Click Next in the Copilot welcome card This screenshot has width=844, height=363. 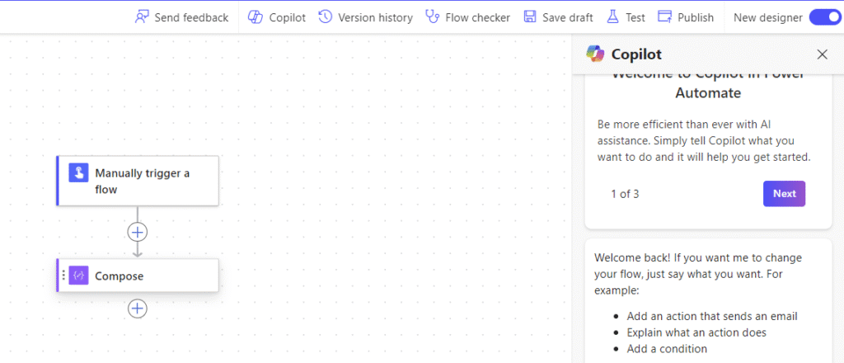click(x=785, y=193)
